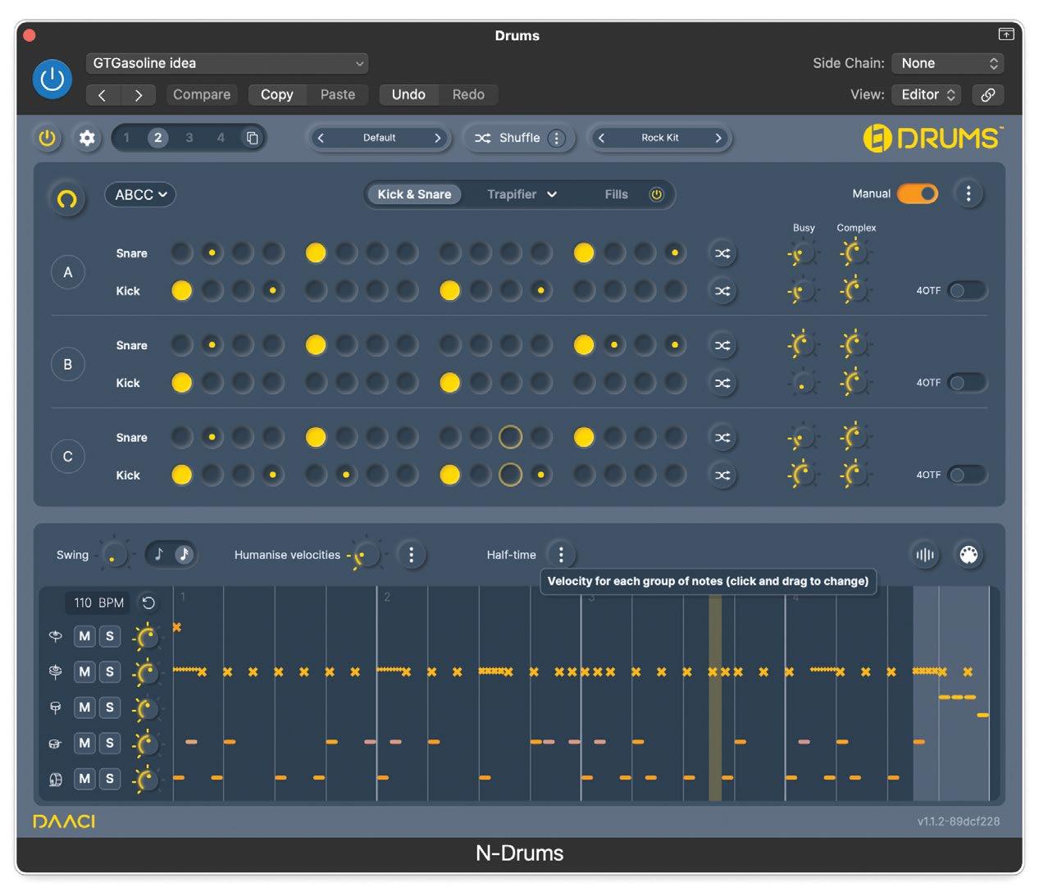
Task: Toggle the Manual switch off
Action: coord(918,193)
